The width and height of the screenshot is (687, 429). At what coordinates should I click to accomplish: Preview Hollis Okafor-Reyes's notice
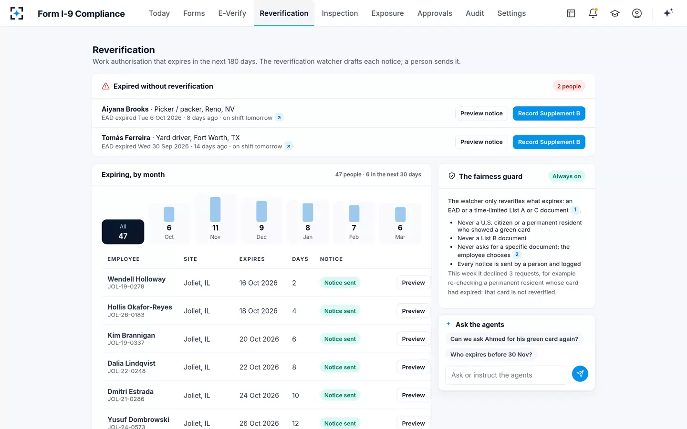(x=413, y=311)
